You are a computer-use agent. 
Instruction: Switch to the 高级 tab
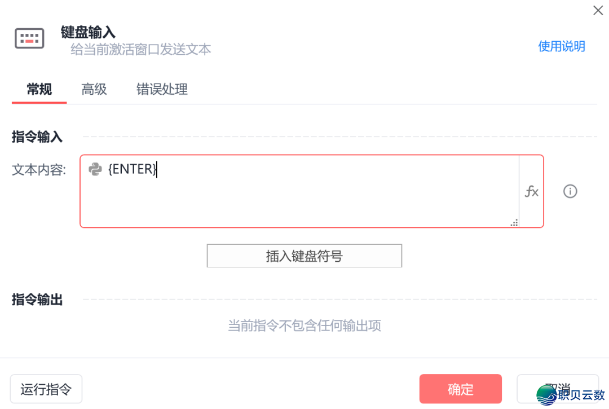tap(94, 89)
